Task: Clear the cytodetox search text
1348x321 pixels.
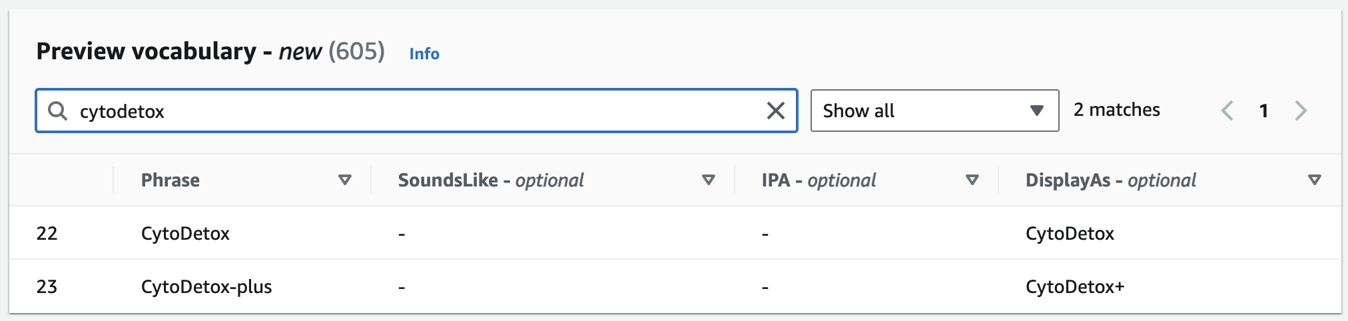Action: (x=775, y=111)
